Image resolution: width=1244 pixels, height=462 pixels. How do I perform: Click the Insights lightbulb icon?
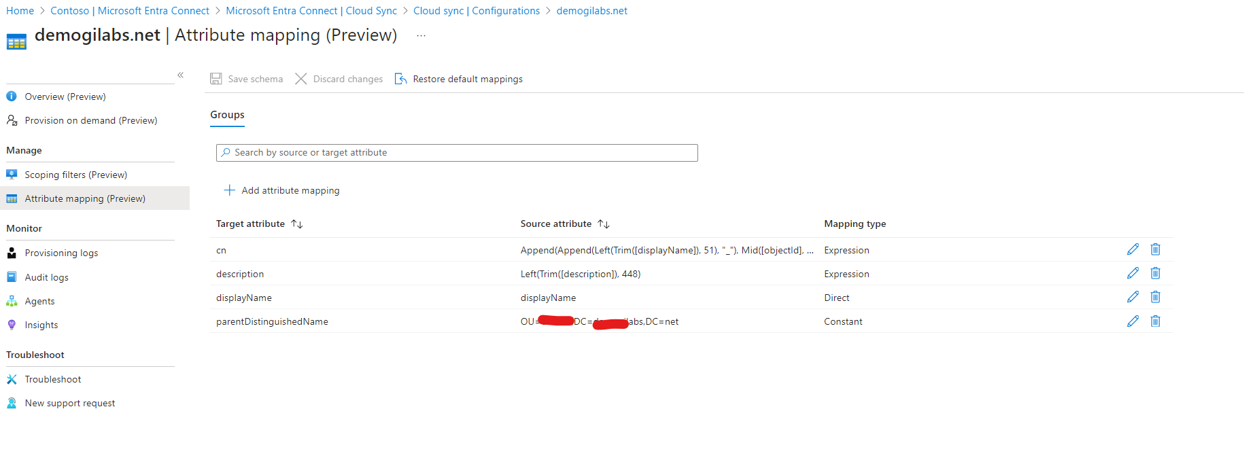coord(12,325)
